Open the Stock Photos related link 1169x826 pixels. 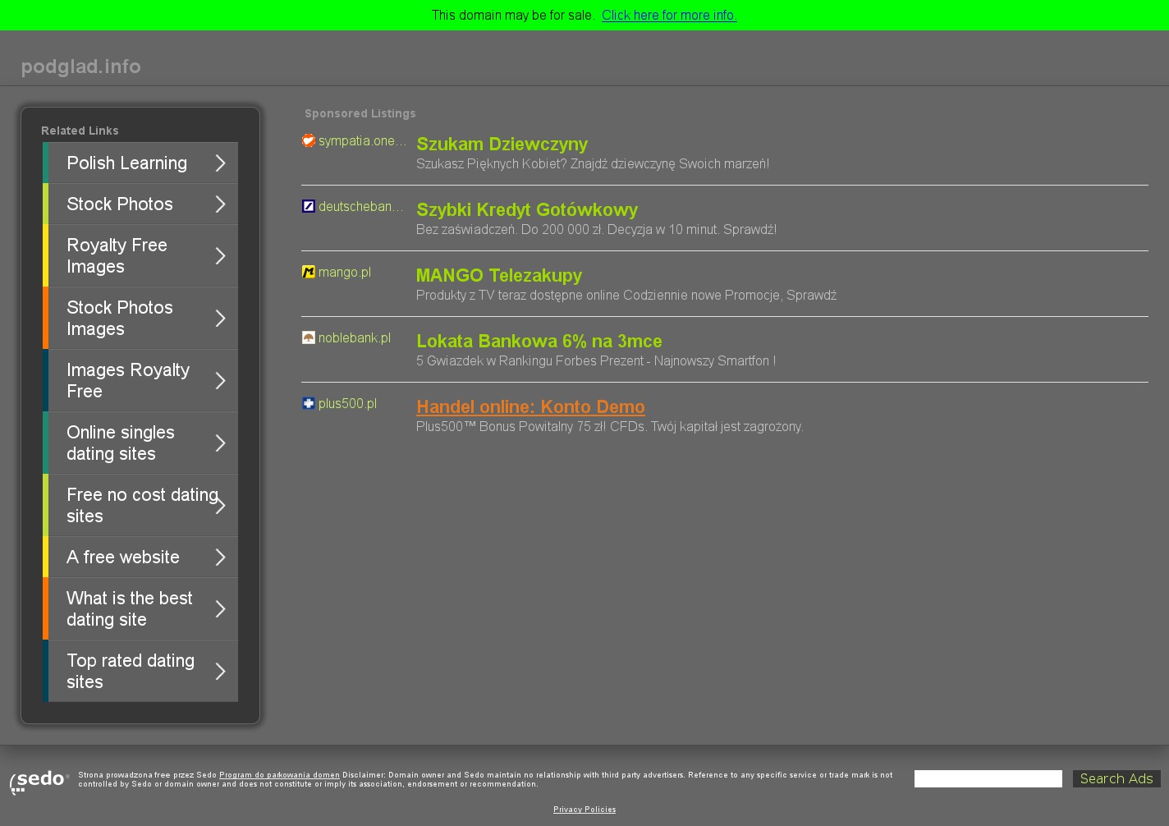pyautogui.click(x=120, y=204)
